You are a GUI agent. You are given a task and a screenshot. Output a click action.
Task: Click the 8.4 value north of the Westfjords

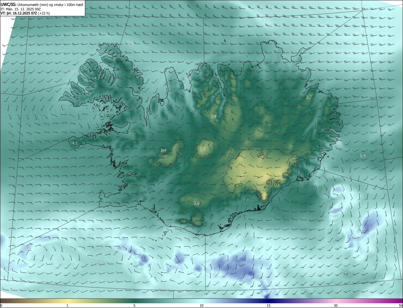pos(130,43)
